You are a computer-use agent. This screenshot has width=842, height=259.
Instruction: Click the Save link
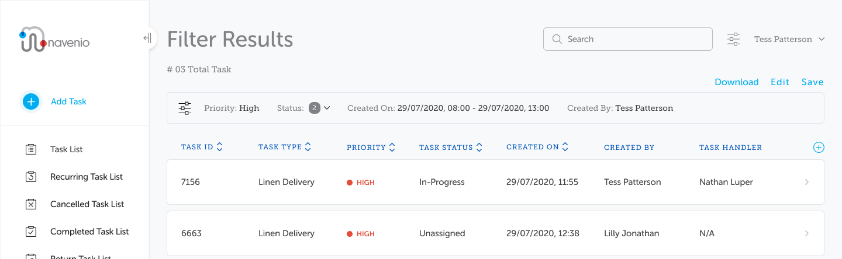point(812,82)
